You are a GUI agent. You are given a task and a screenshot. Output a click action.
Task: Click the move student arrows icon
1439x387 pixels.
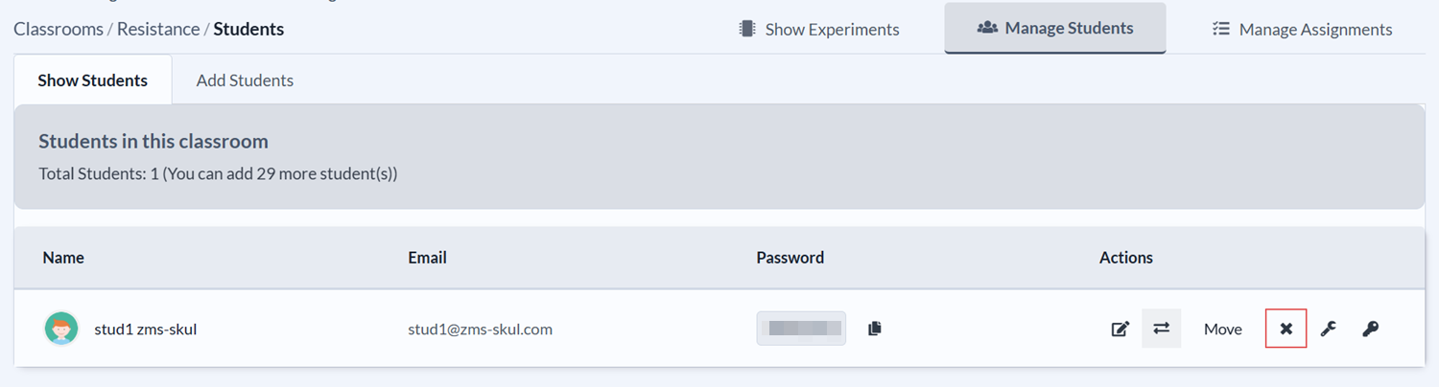tap(1161, 329)
